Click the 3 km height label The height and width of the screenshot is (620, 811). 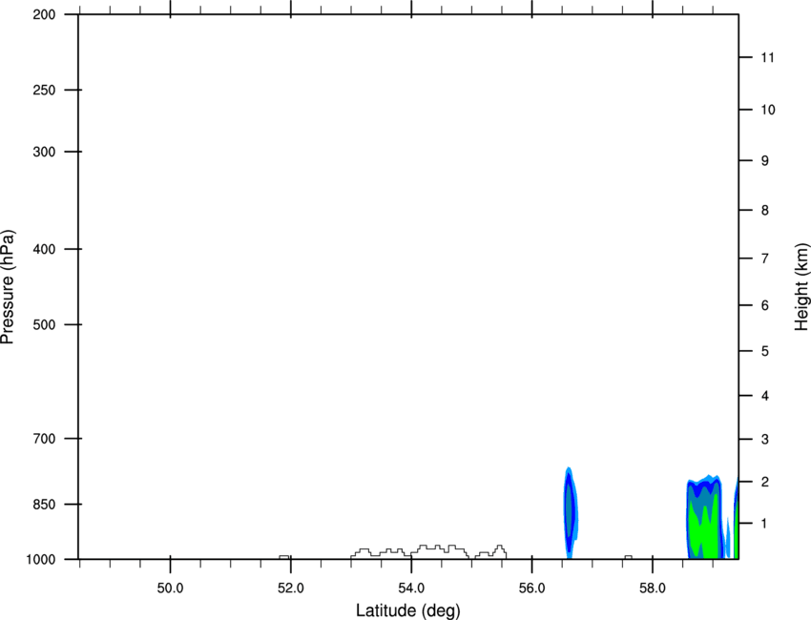(765, 440)
